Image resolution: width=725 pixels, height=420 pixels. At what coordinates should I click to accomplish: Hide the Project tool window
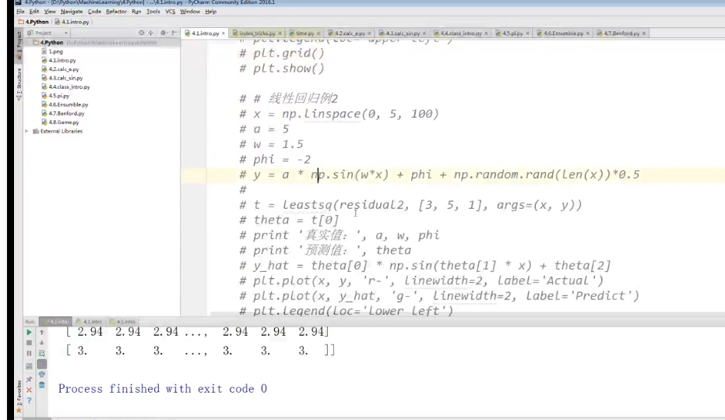[174, 33]
